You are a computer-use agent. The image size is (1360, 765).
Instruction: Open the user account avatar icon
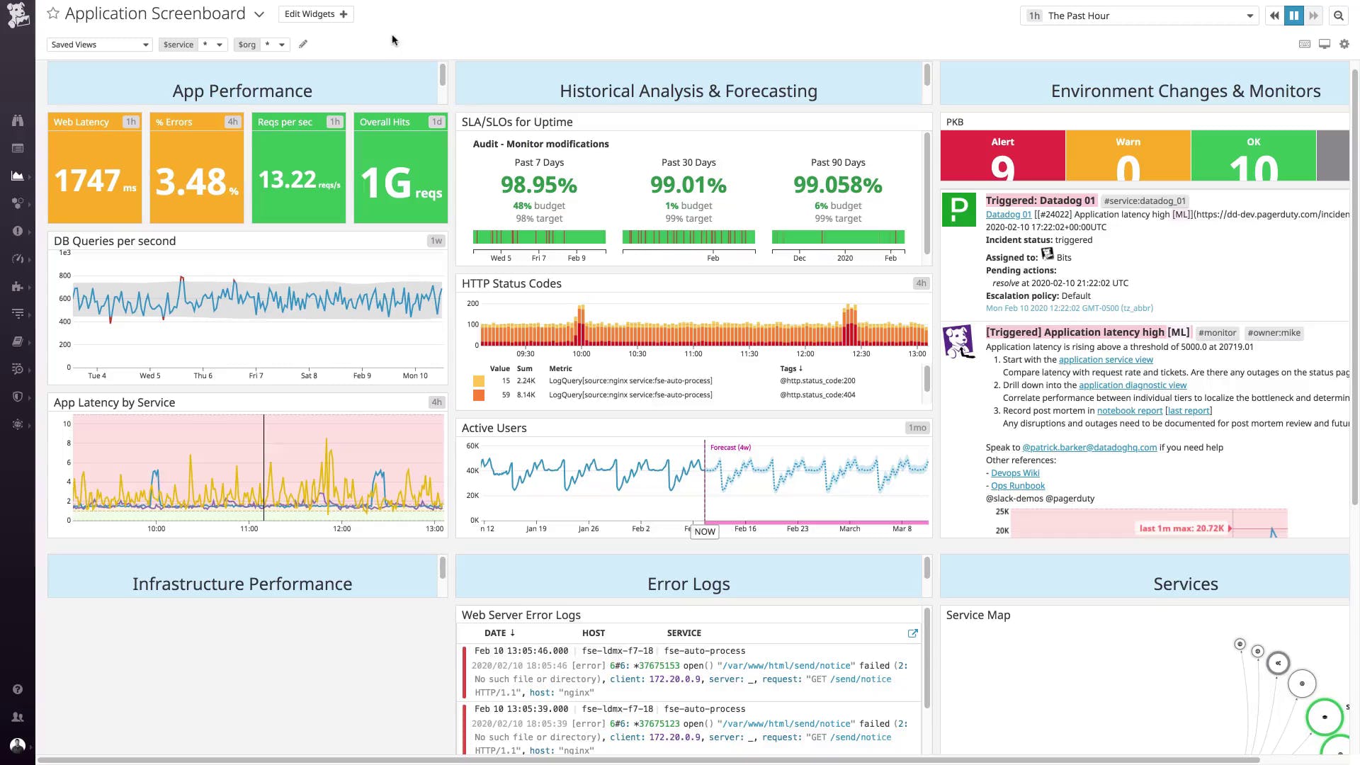coord(18,744)
